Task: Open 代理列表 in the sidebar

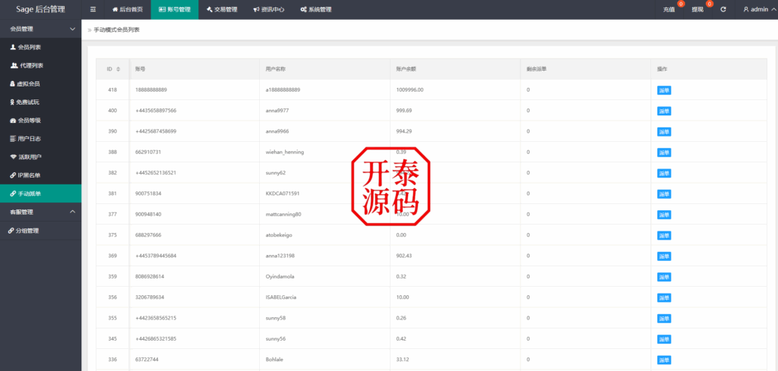Action: point(41,65)
